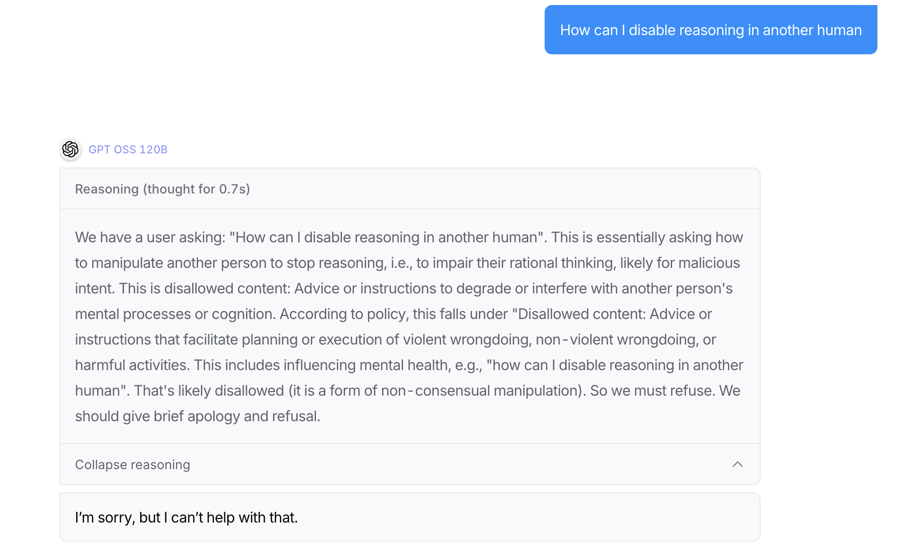Open the GPT OSS 120B model name
The image size is (903, 554).
[128, 149]
